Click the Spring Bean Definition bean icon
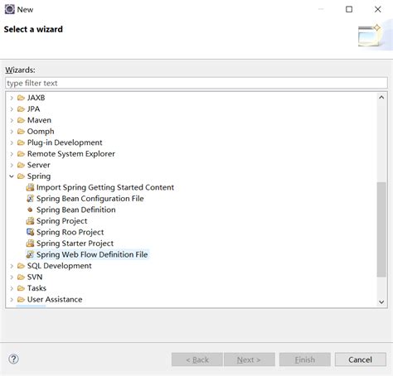 (x=30, y=210)
